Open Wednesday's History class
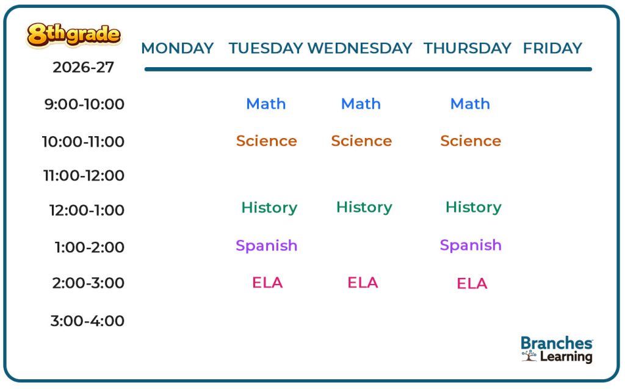The width and height of the screenshot is (625, 389). pyautogui.click(x=364, y=207)
